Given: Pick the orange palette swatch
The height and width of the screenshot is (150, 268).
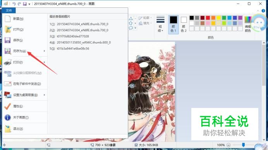Looking at the screenshot, I should click(213, 18).
